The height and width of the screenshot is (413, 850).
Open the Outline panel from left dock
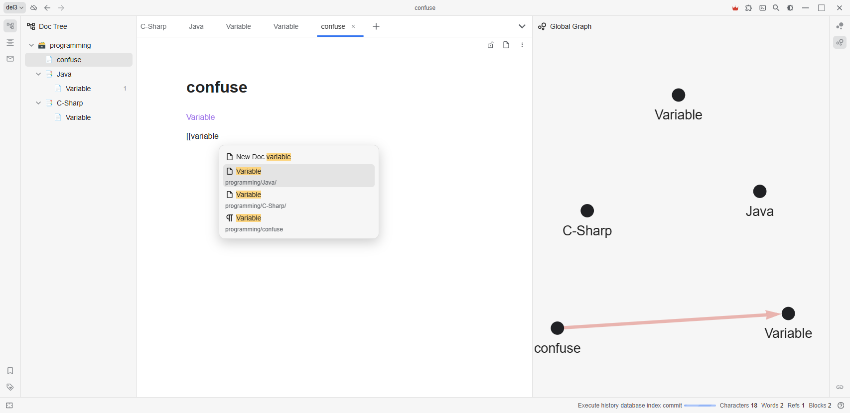10,42
